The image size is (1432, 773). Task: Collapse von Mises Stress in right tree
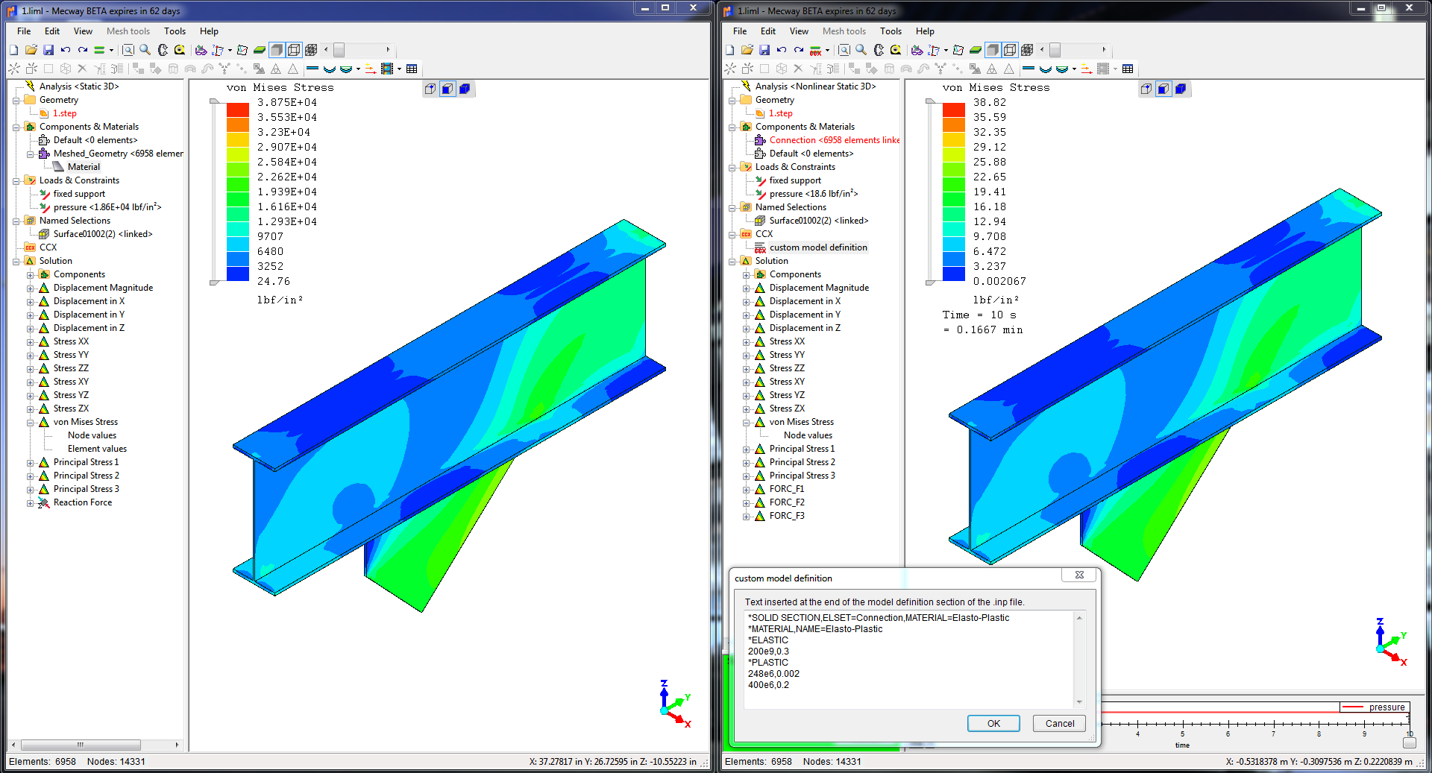point(746,422)
